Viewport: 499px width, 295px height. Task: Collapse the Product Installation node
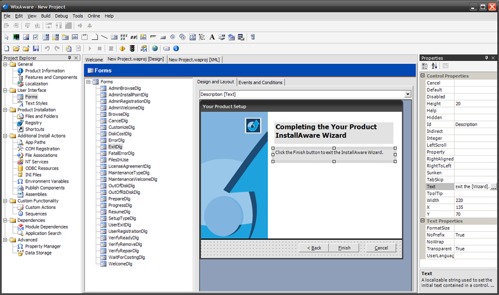pos(5,110)
